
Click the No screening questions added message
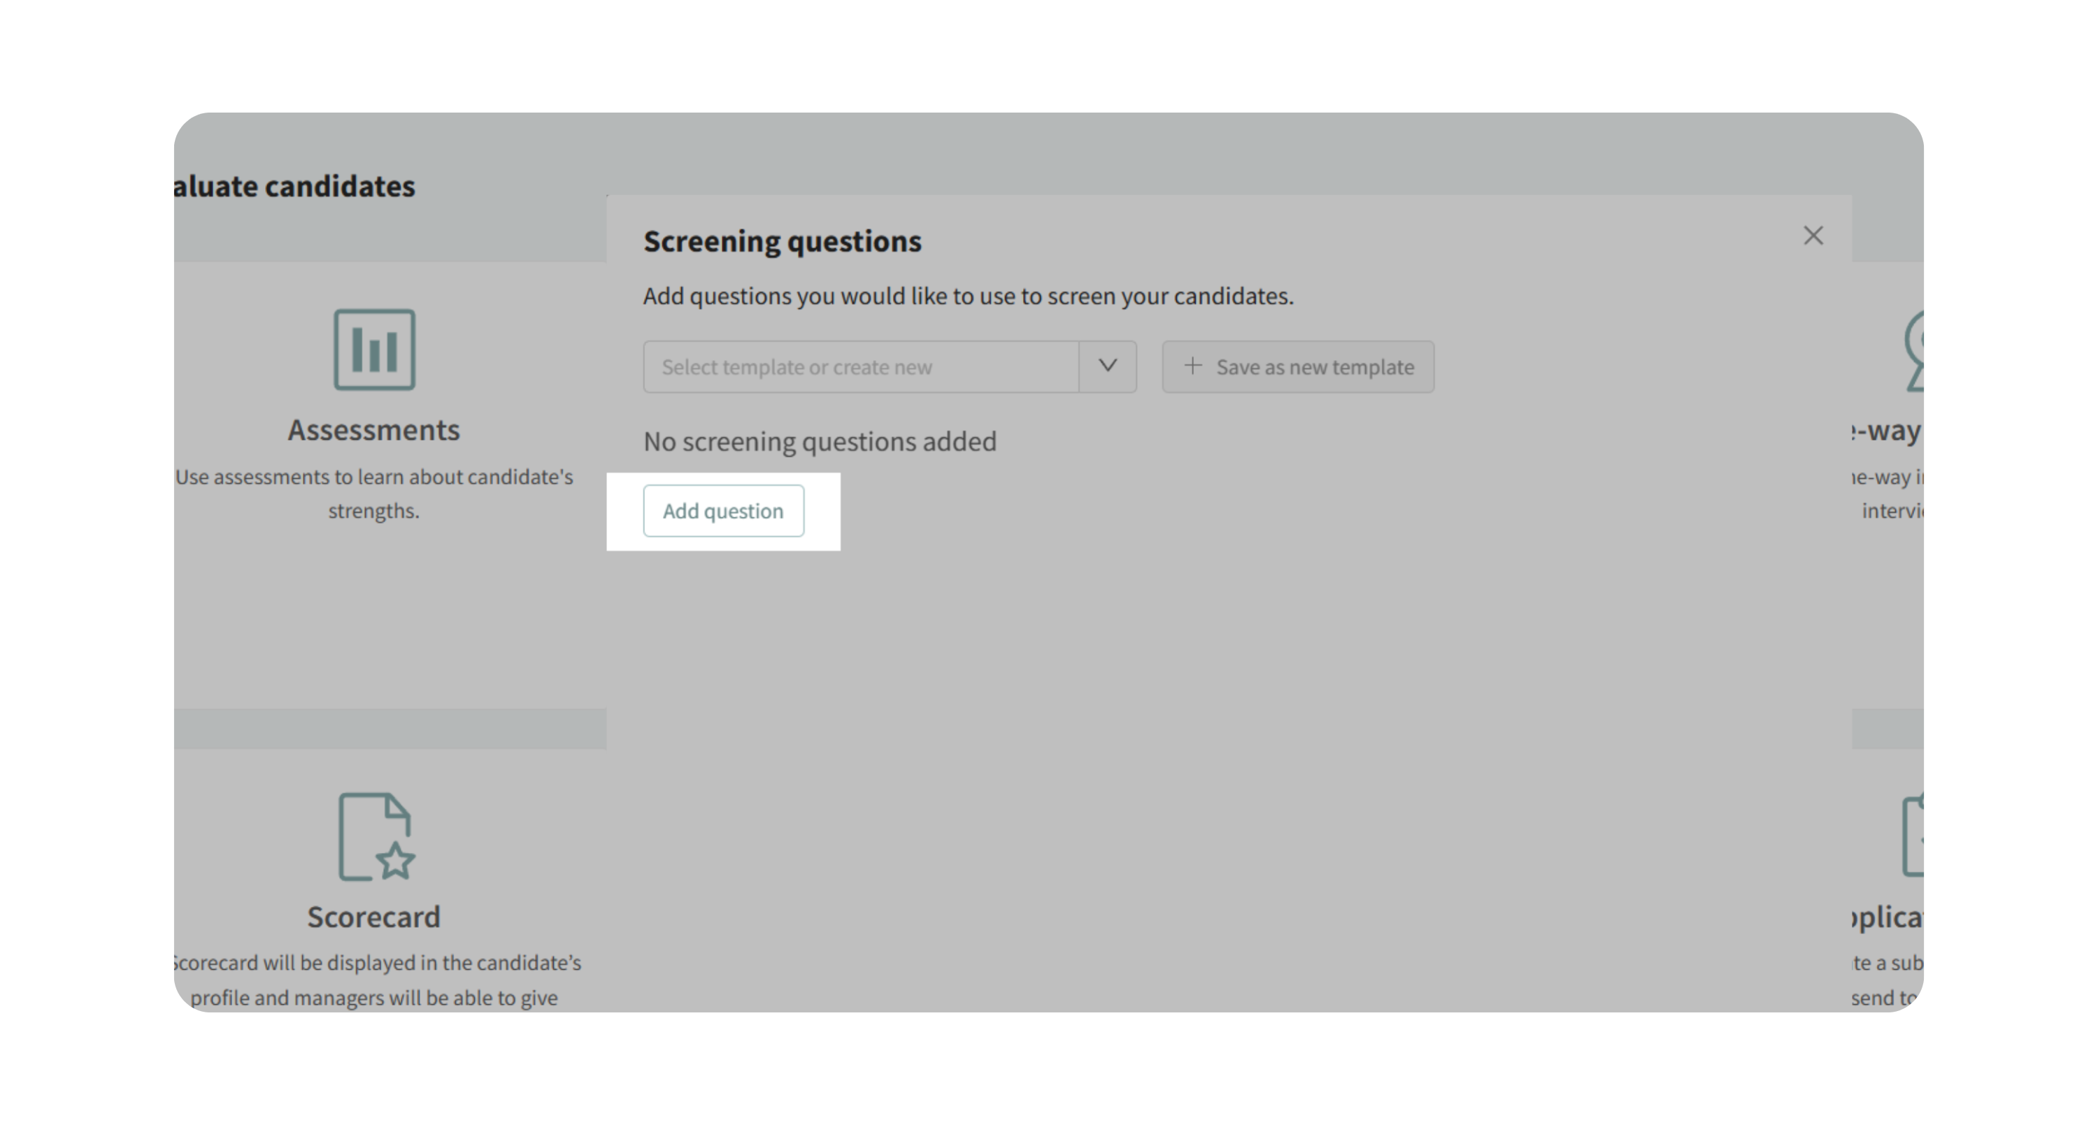820,441
